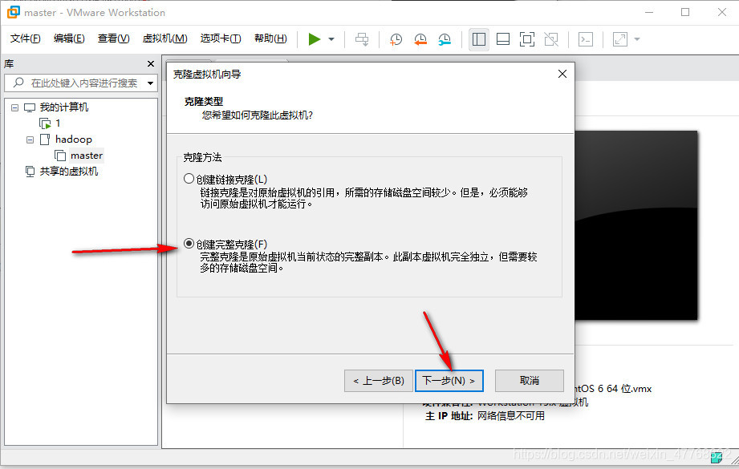739x469 pixels.
Task: Revert the virtual machine to a snapshot
Action: [420, 39]
